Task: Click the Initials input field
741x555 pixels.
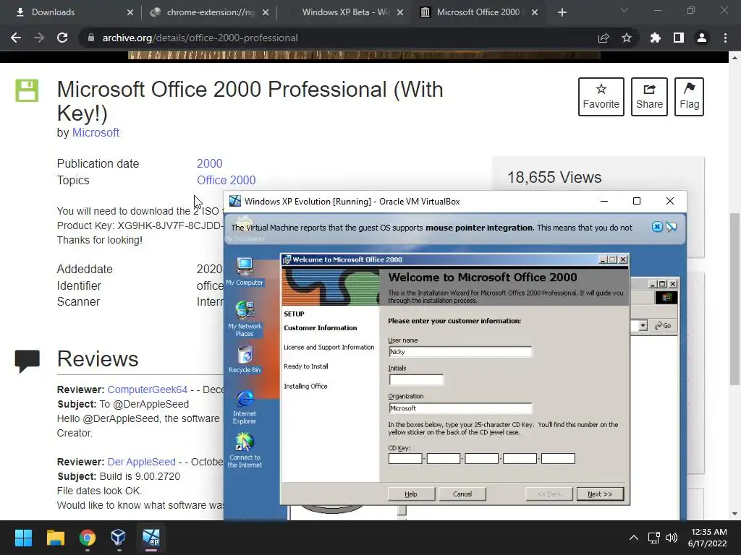Action: point(416,379)
